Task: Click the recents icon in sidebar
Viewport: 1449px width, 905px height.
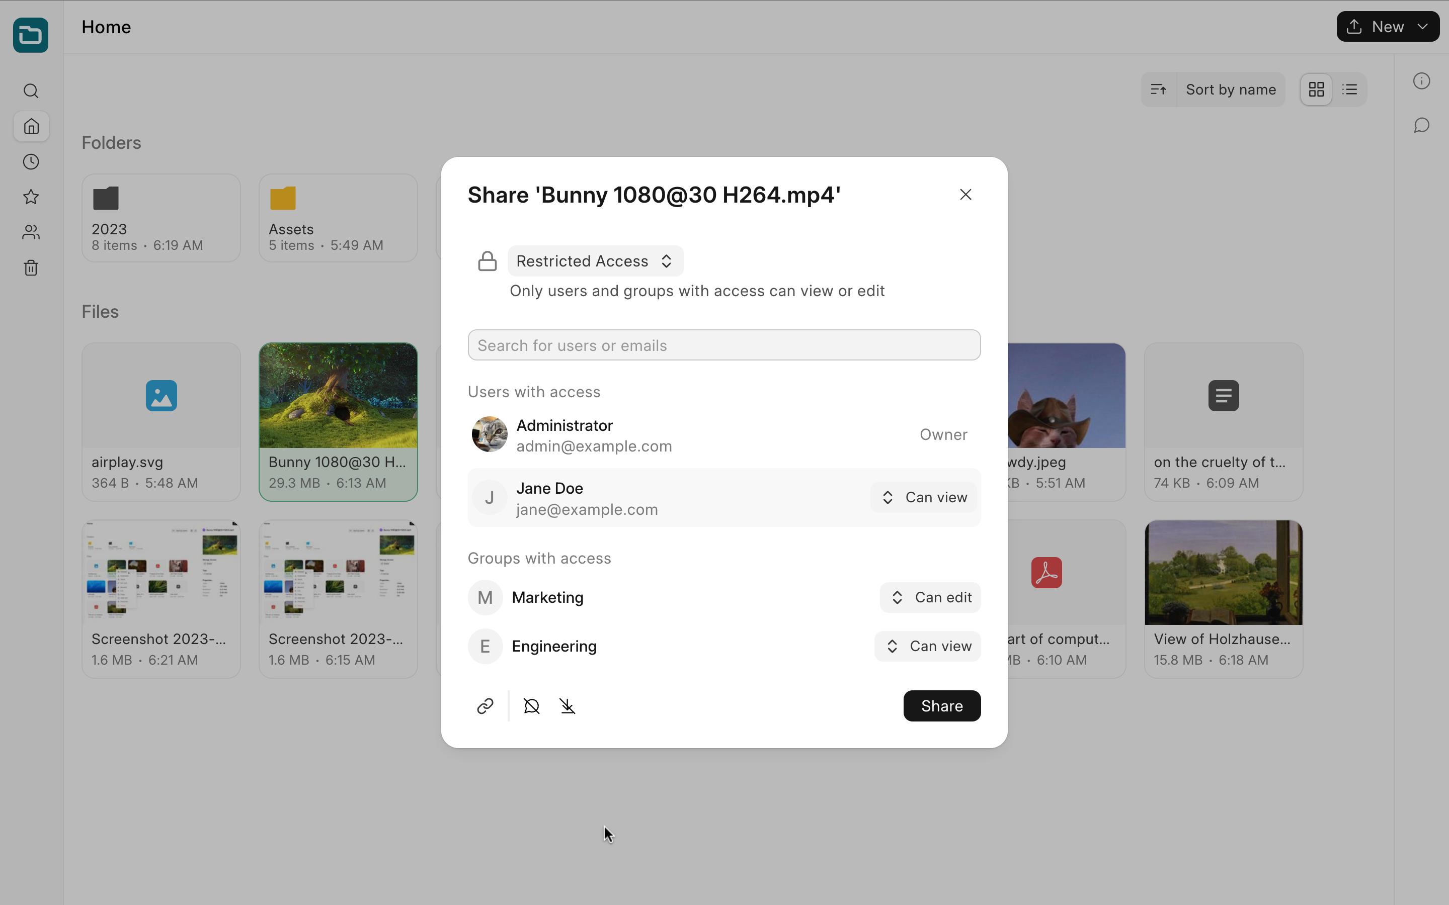Action: (31, 161)
